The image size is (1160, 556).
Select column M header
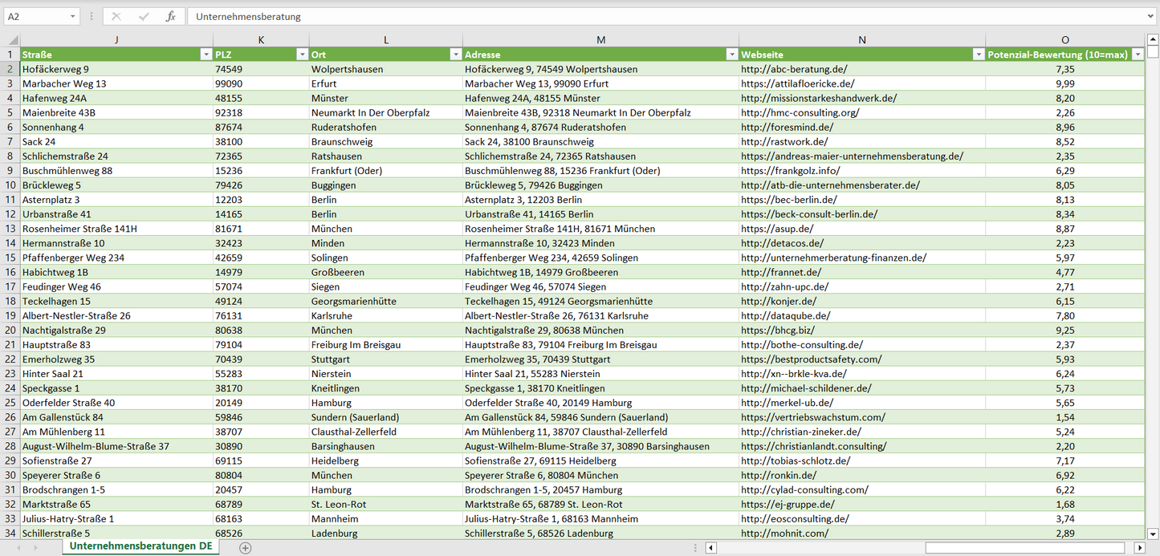(x=600, y=40)
